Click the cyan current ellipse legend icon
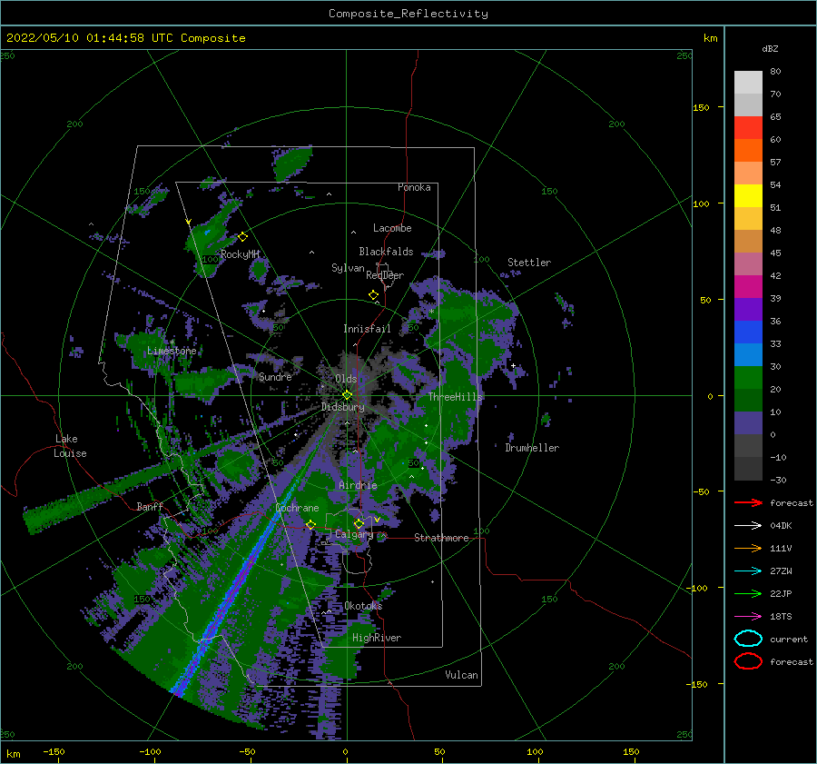The image size is (817, 764). pyautogui.click(x=748, y=639)
